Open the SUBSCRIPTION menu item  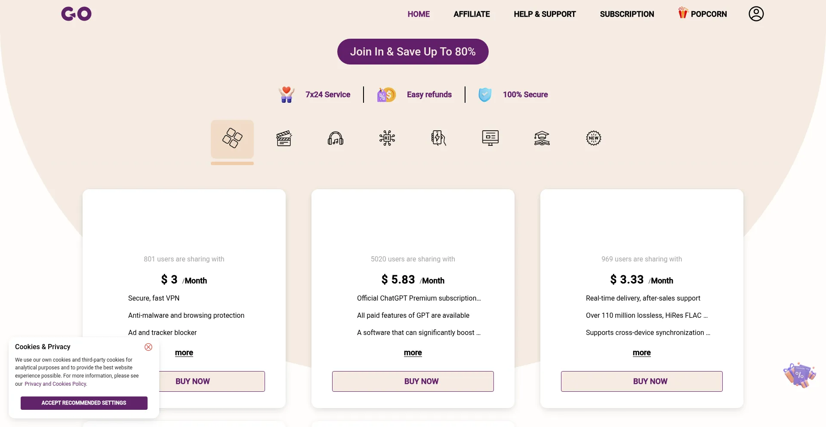point(627,14)
